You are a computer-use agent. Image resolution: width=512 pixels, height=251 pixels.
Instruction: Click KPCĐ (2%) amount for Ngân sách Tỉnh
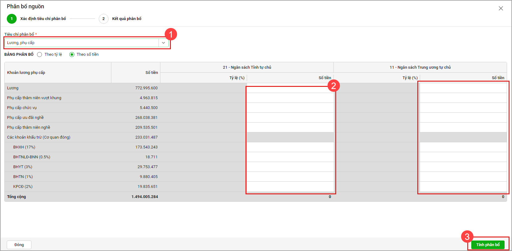[290, 187]
